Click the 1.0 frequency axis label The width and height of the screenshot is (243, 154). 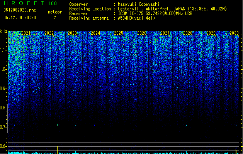(3, 69)
